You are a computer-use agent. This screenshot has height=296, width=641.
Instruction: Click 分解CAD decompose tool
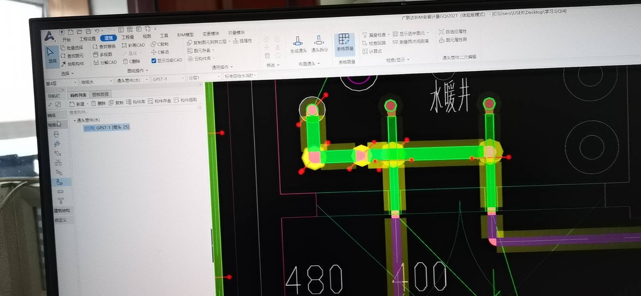tap(105, 62)
